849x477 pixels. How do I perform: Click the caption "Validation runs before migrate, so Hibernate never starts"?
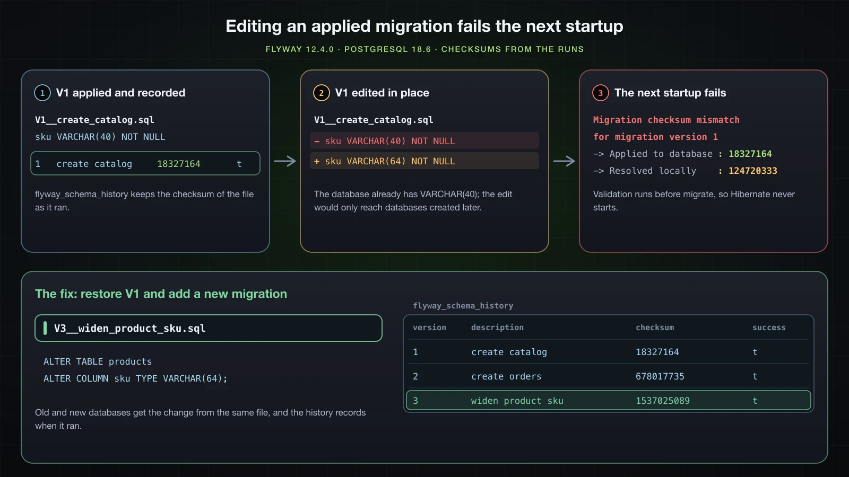694,201
